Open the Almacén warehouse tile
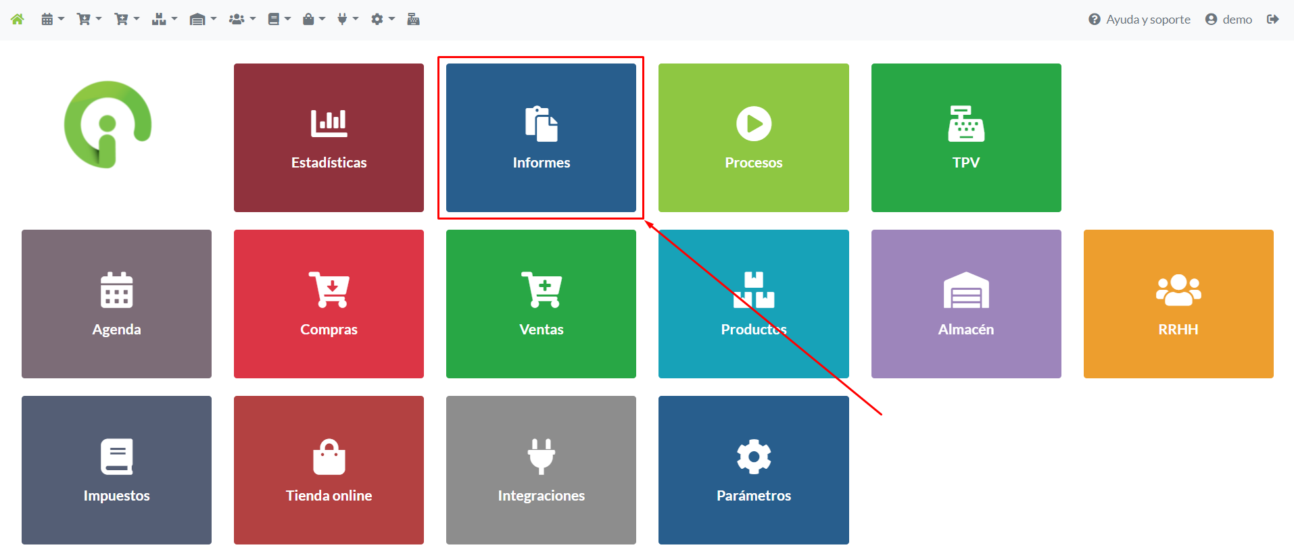This screenshot has width=1294, height=558. point(965,304)
